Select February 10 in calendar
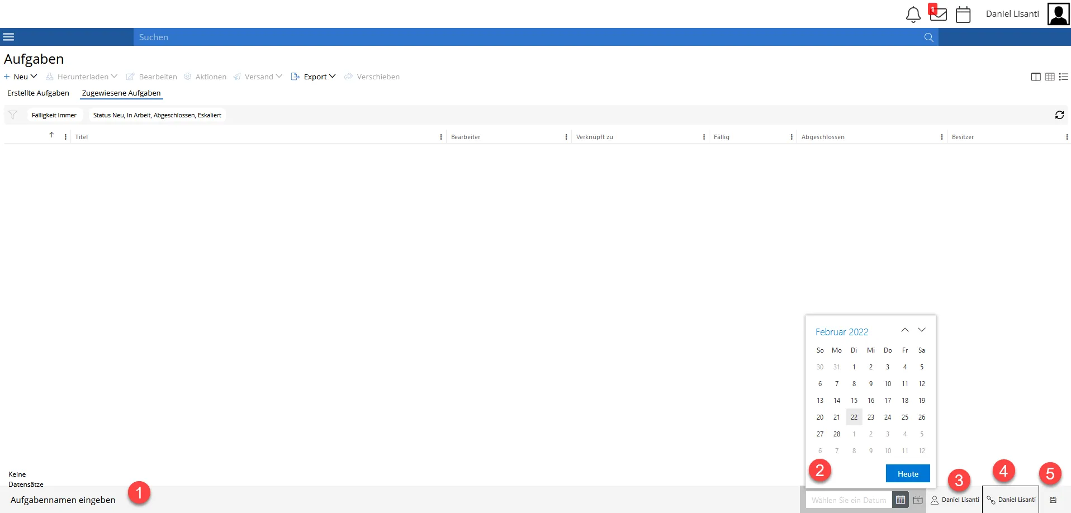The image size is (1071, 513). pyautogui.click(x=888, y=383)
